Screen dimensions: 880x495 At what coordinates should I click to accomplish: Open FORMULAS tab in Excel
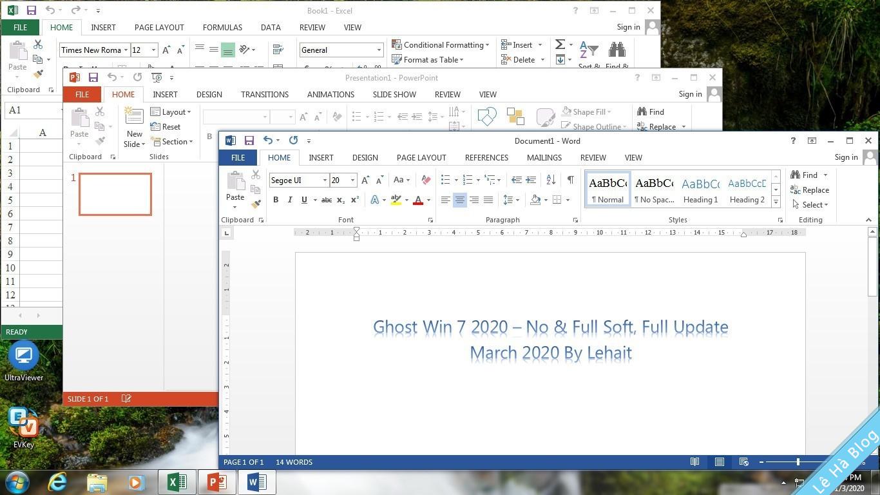tap(222, 27)
